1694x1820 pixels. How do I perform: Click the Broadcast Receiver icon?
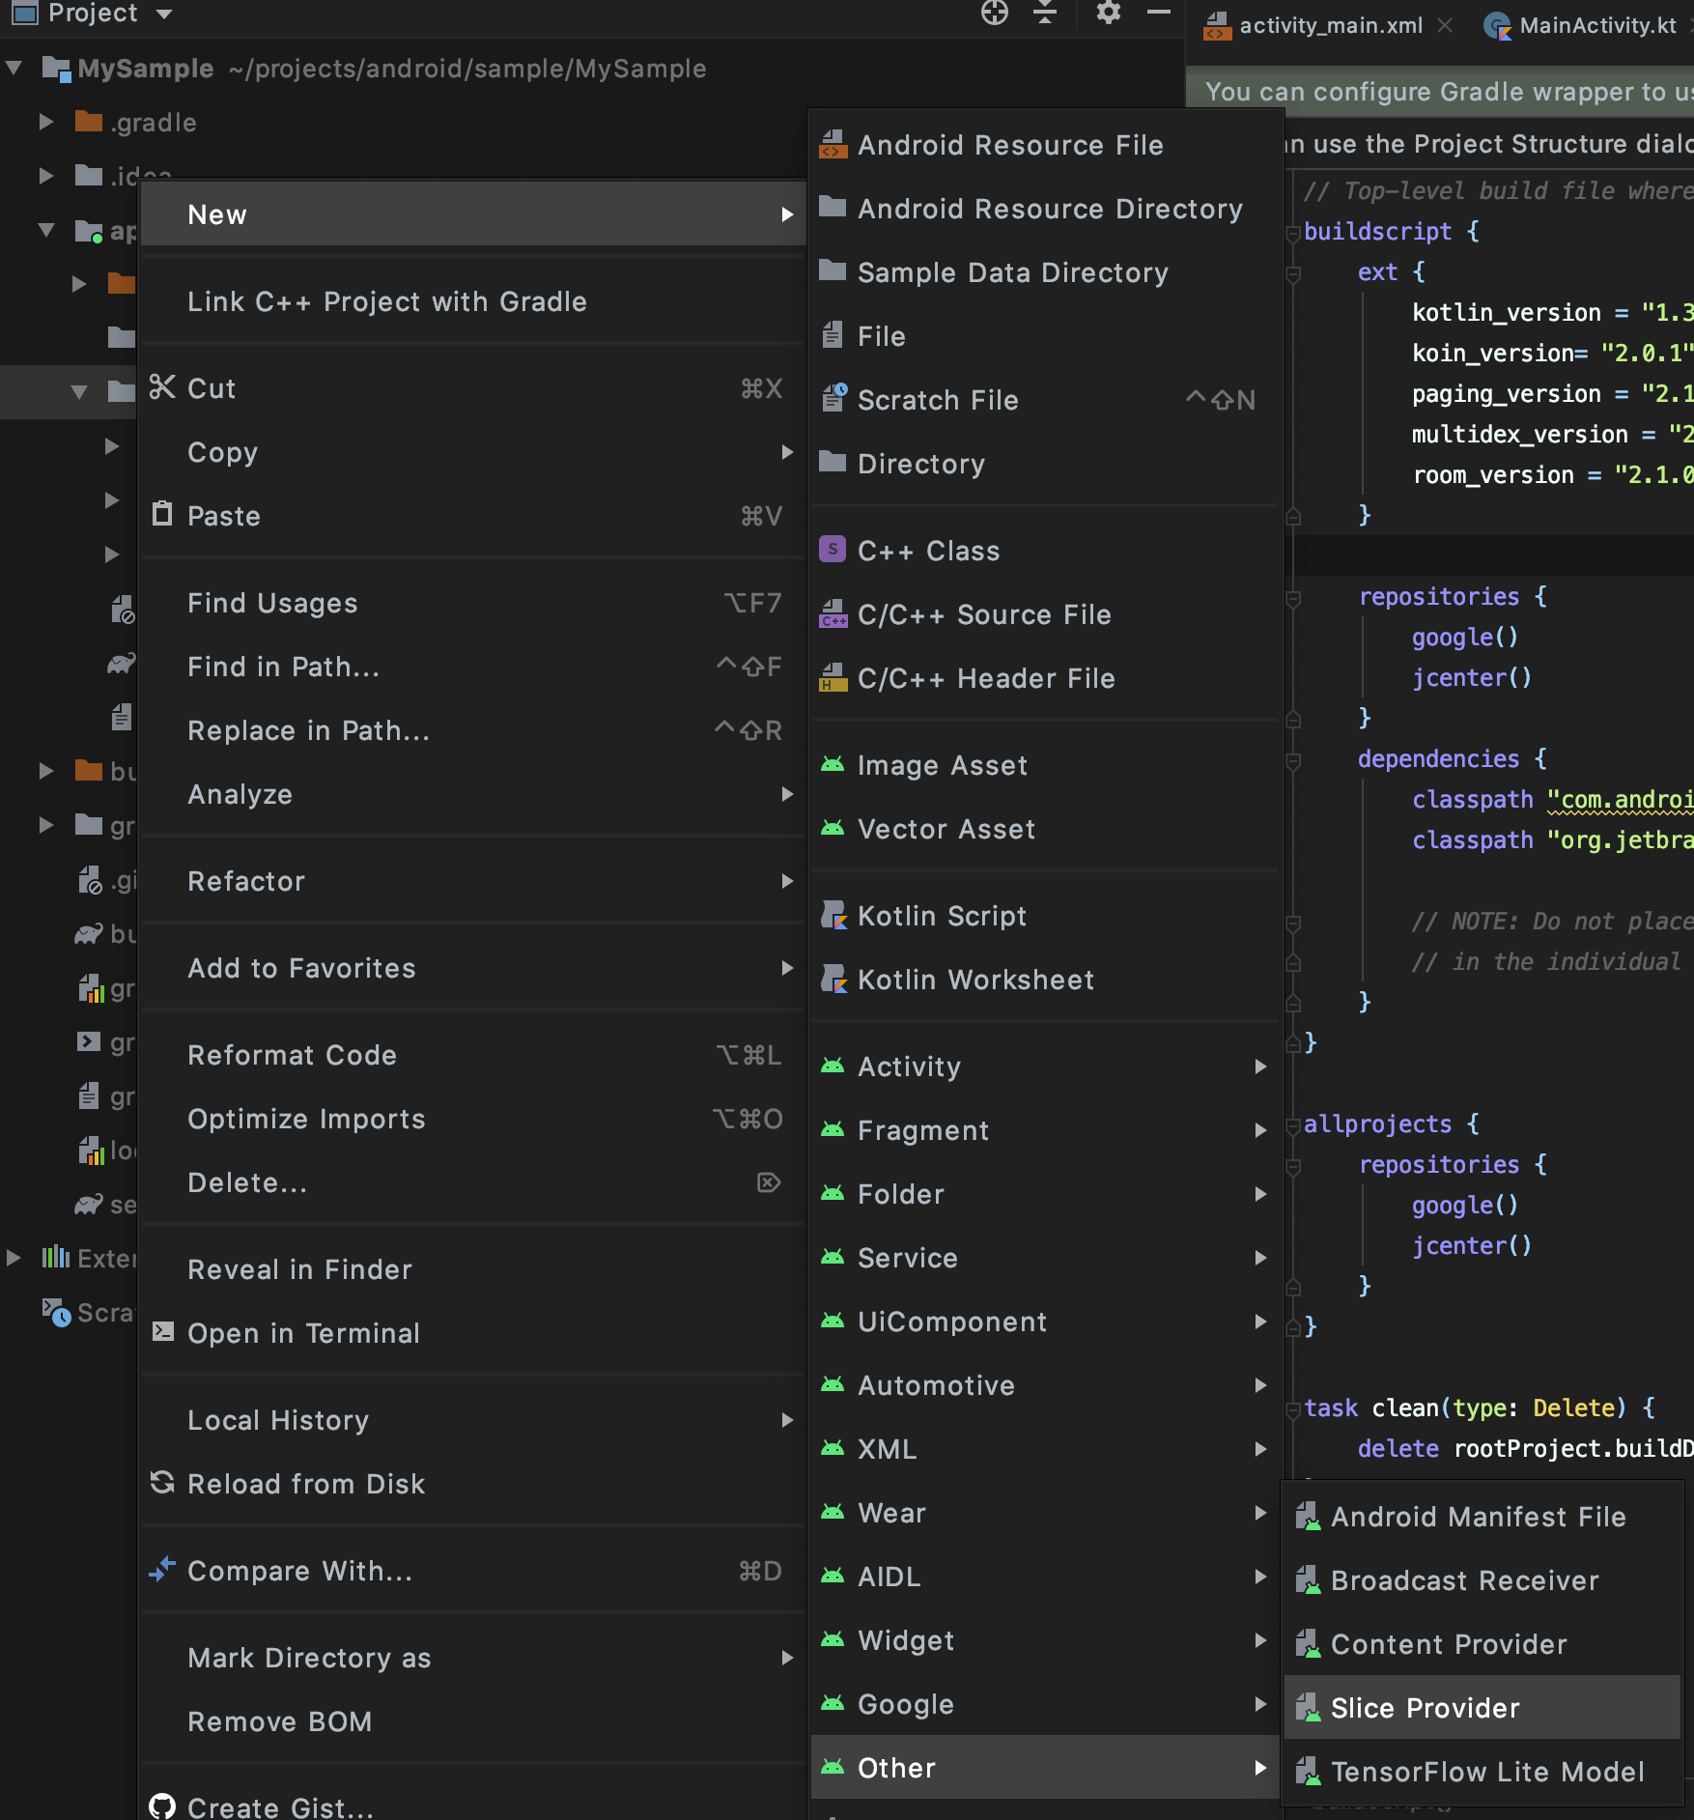pyautogui.click(x=1308, y=1580)
